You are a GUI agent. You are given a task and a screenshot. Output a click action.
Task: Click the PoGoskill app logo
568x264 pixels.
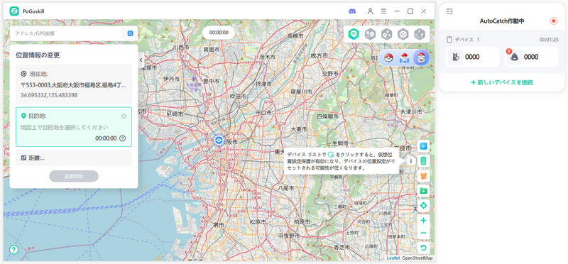[x=14, y=11]
